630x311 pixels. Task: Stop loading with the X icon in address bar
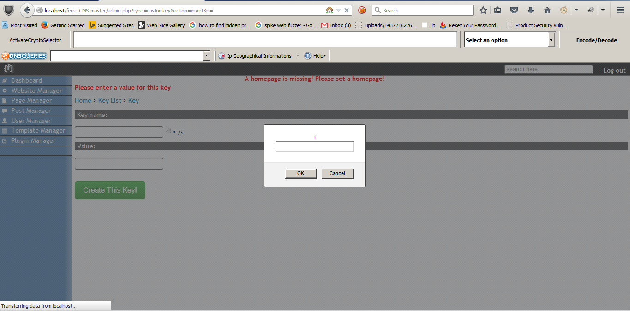347,10
